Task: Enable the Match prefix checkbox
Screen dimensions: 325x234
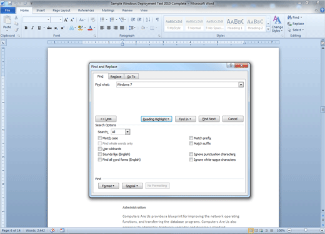Action: click(x=191, y=138)
